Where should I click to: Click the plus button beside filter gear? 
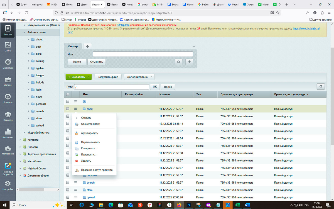tap(189, 62)
